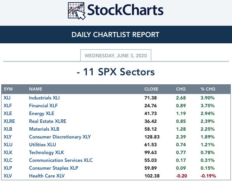
Task: Select the XLF symbol link
Action: coord(8,106)
